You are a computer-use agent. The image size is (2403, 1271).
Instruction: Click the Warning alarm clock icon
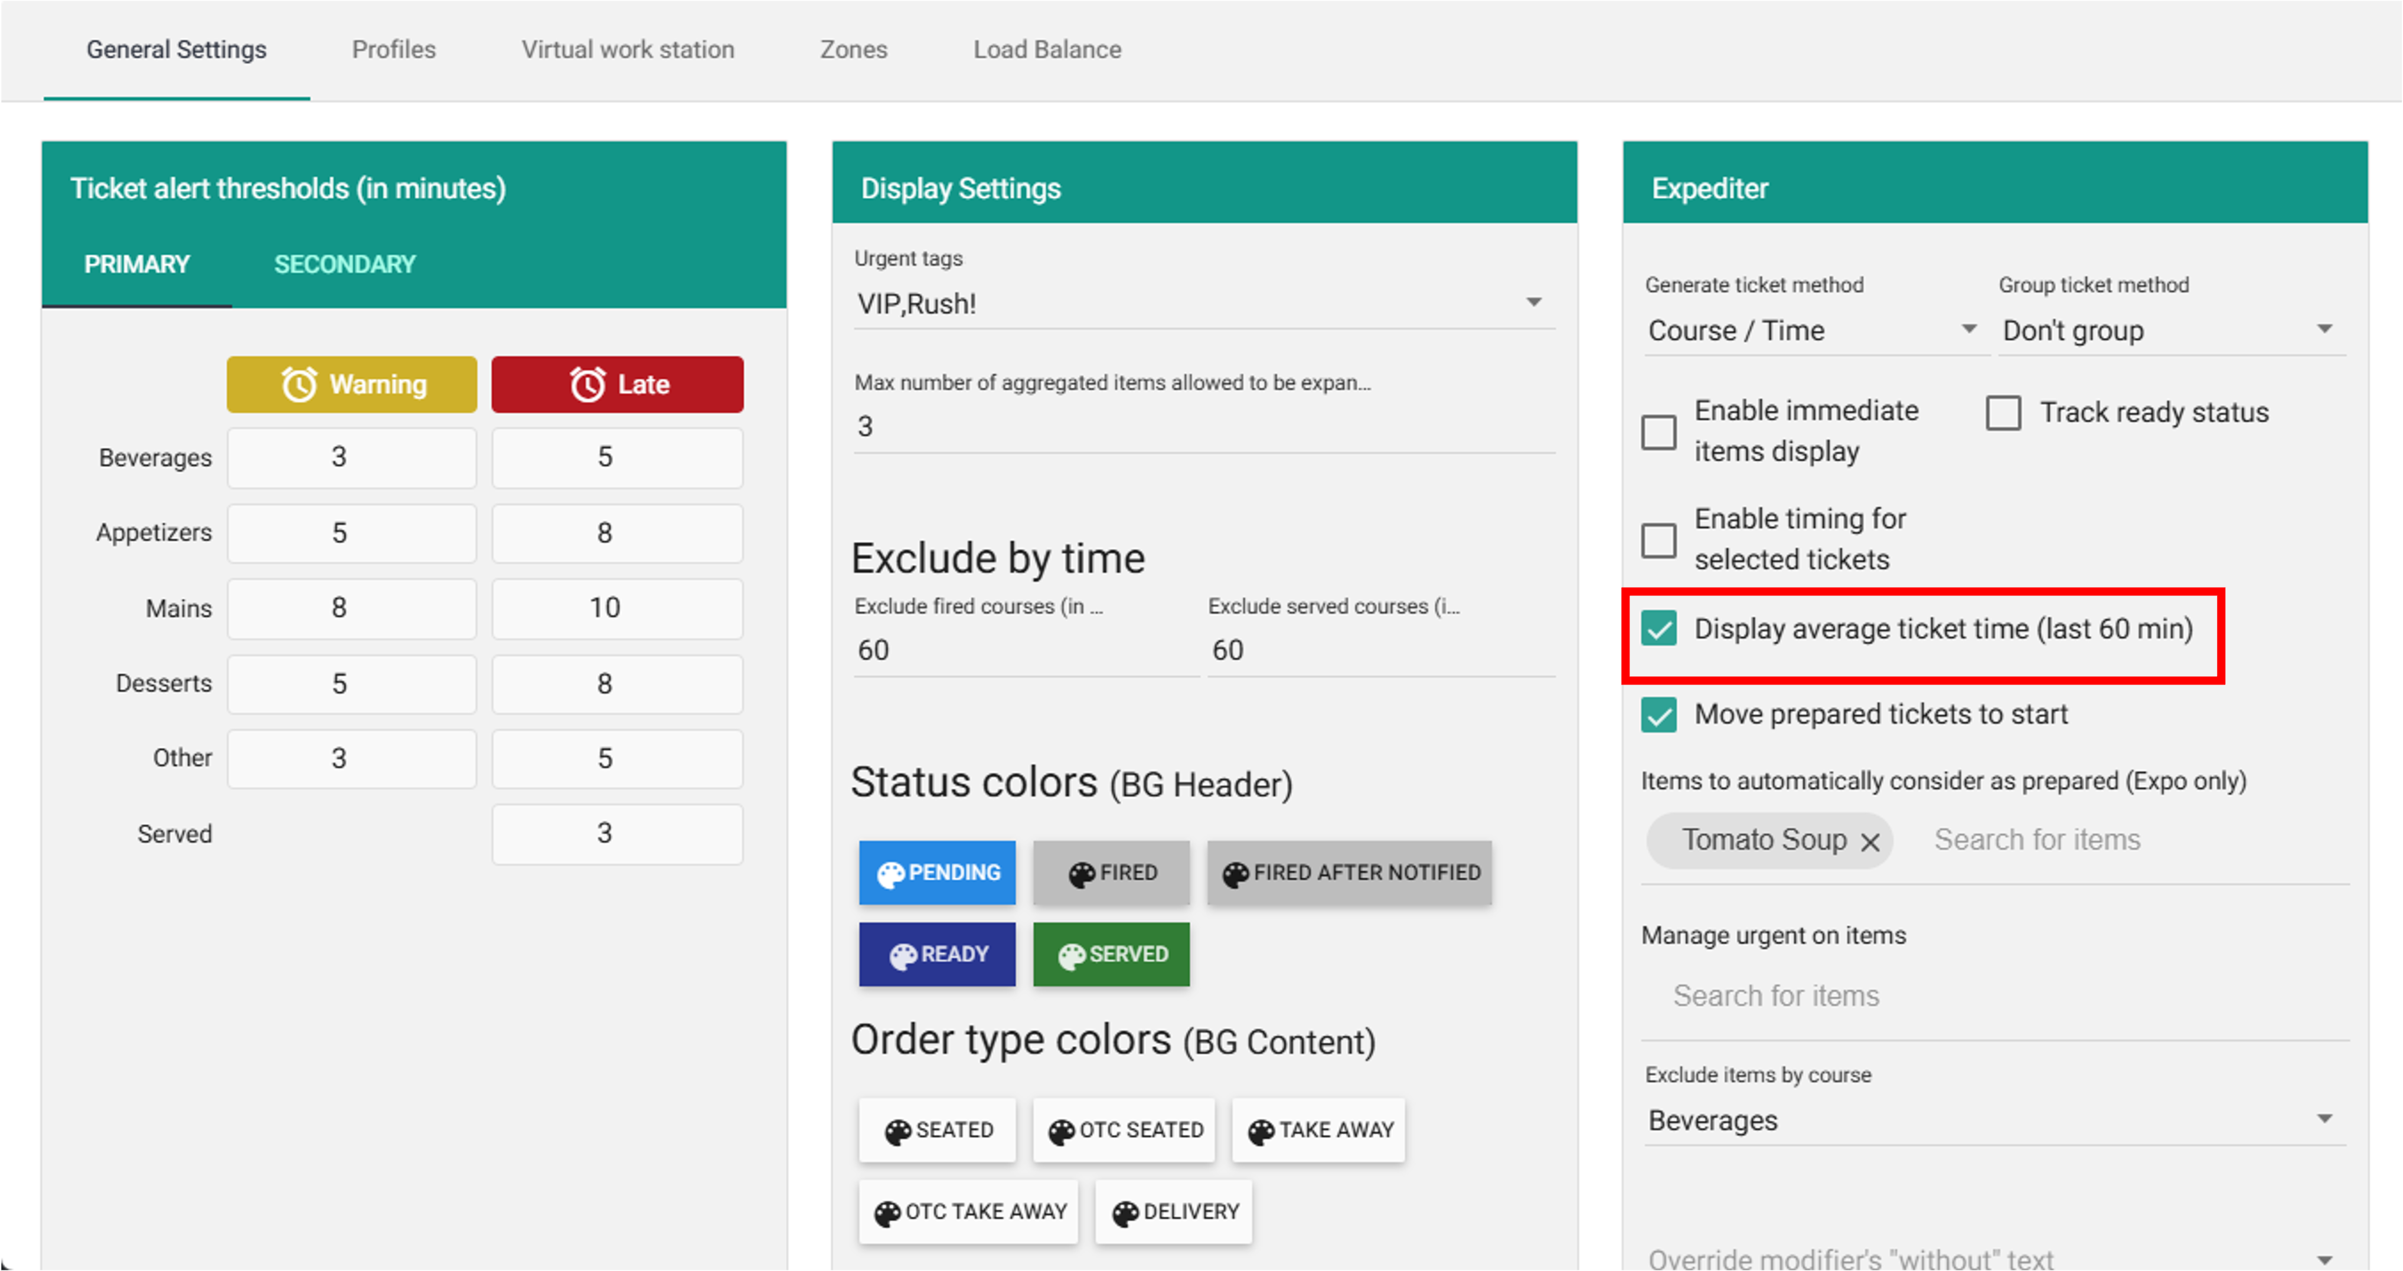299,384
